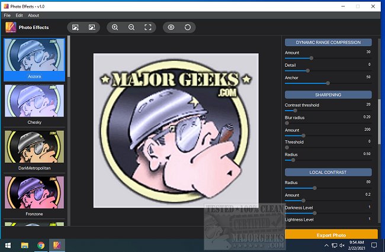Click the Export Photo button
The image size is (385, 252).
pos(331,235)
